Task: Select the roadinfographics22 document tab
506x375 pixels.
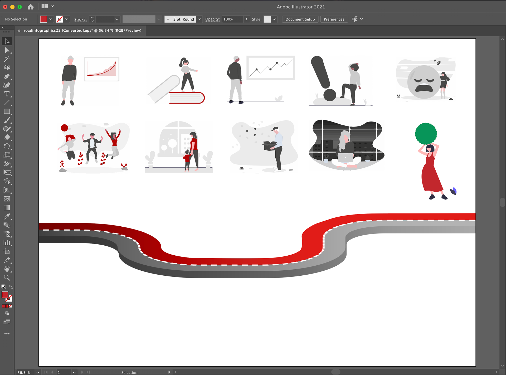Action: [x=82, y=31]
